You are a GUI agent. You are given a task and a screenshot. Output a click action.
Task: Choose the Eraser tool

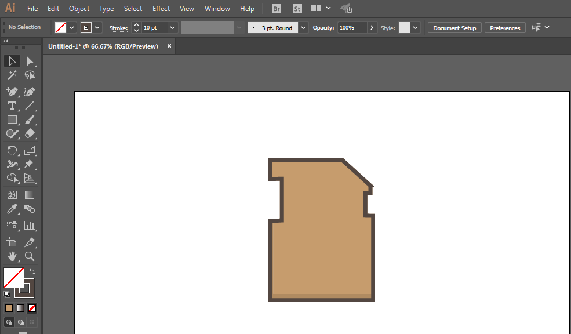(30, 134)
